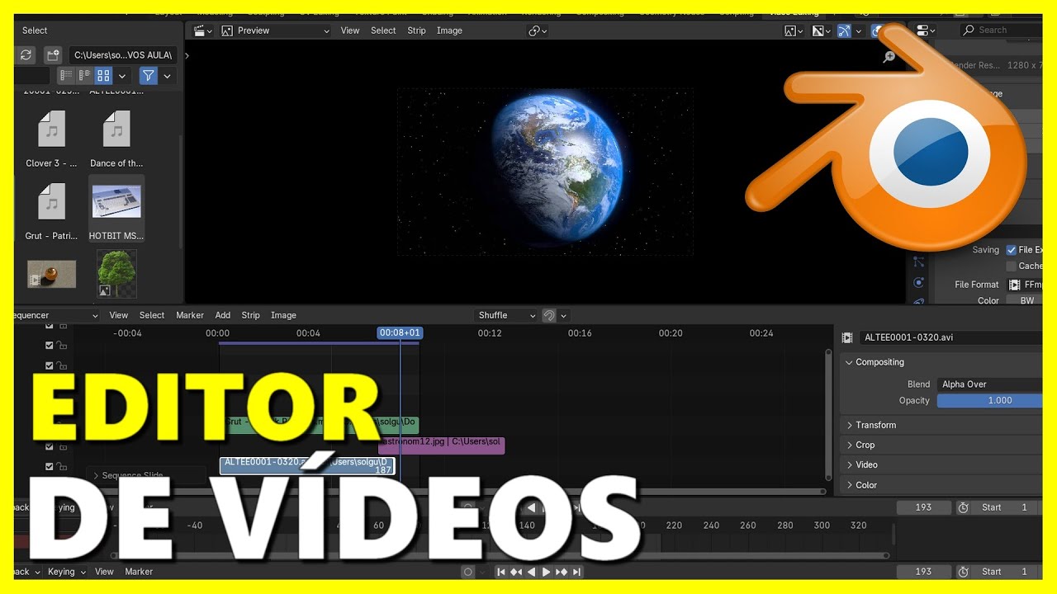Open the snapping options dropdown arrow
Viewport: 1057px width, 594px height.
564,315
